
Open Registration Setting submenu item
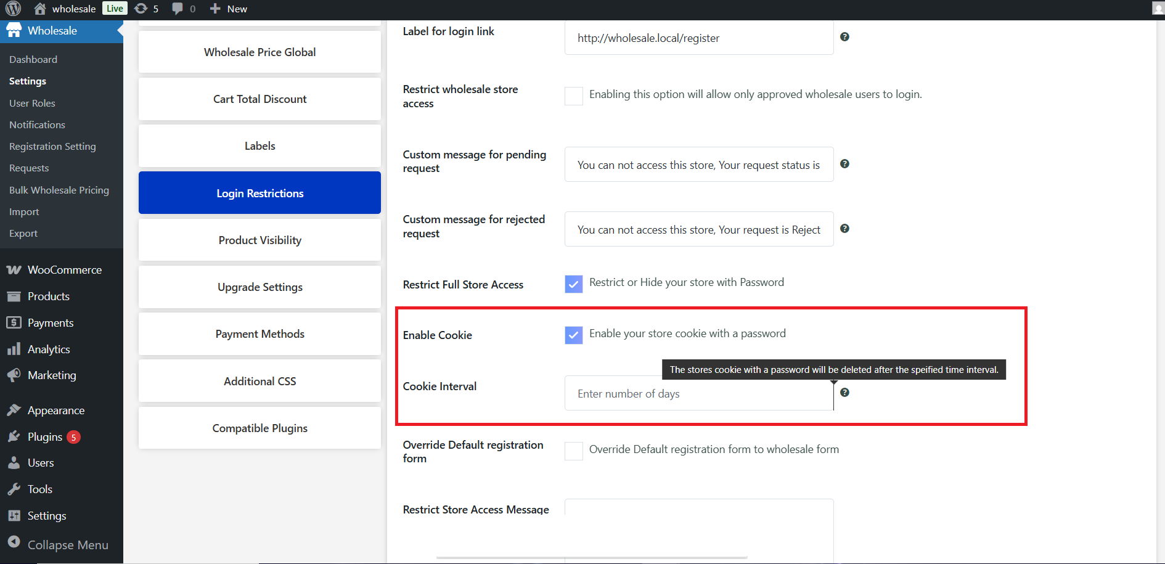tap(52, 146)
